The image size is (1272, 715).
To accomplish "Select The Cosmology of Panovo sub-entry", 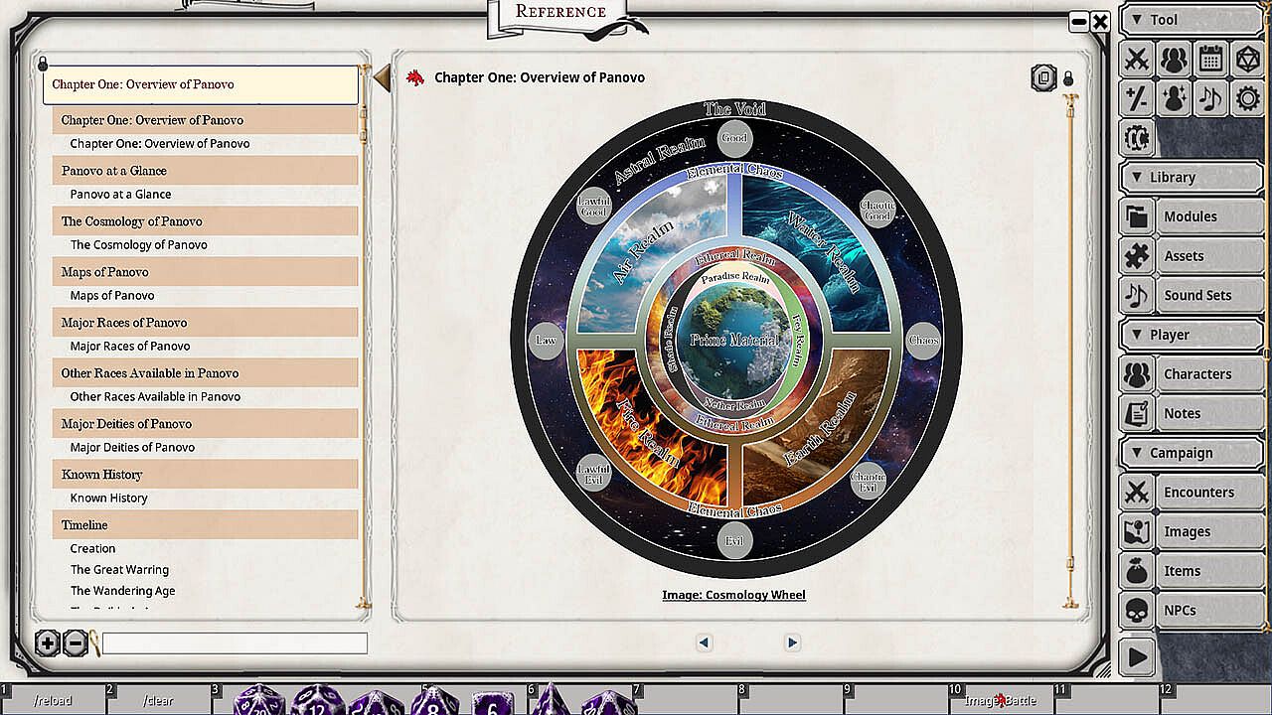I will [x=139, y=245].
